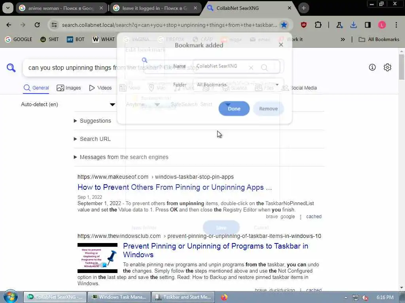Click the thewindowsclub result thumbnail

[x=97, y=258]
